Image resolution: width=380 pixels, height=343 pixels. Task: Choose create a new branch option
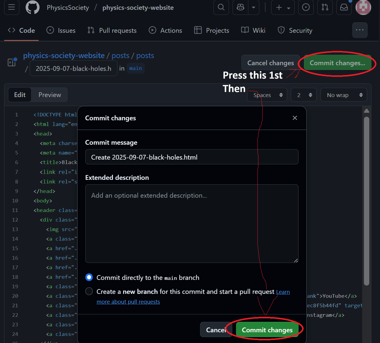coord(89,291)
